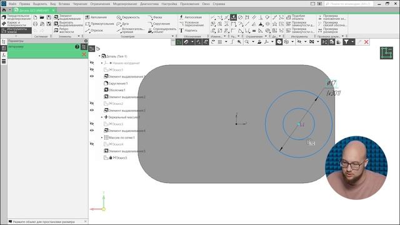Open the Элементы group dropdown arrow

[x=79, y=36]
